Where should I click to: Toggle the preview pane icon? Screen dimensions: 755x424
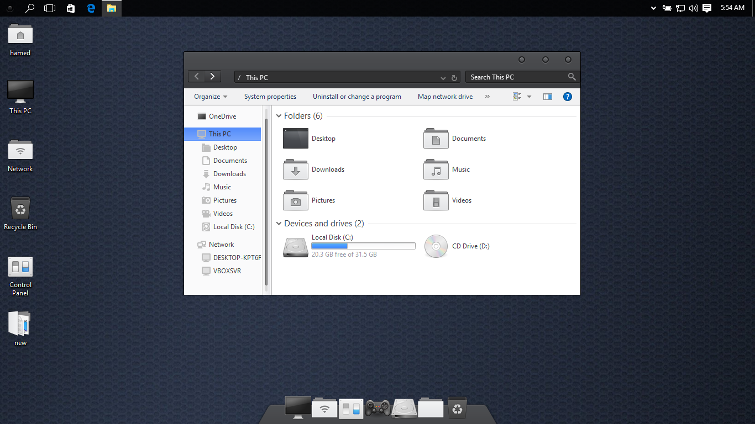tap(547, 97)
